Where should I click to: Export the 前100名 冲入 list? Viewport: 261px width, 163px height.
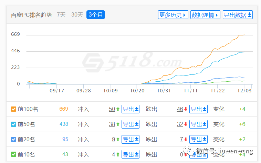tap(130, 109)
